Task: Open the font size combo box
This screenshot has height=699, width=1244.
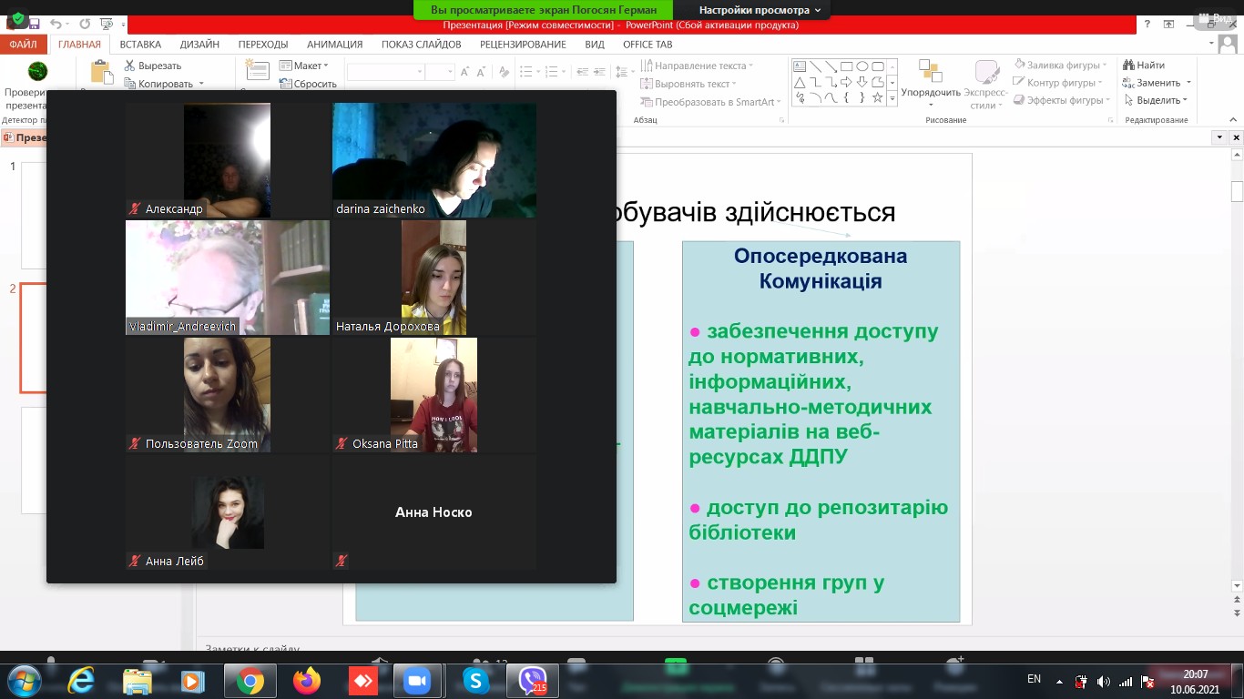Action: click(x=440, y=72)
